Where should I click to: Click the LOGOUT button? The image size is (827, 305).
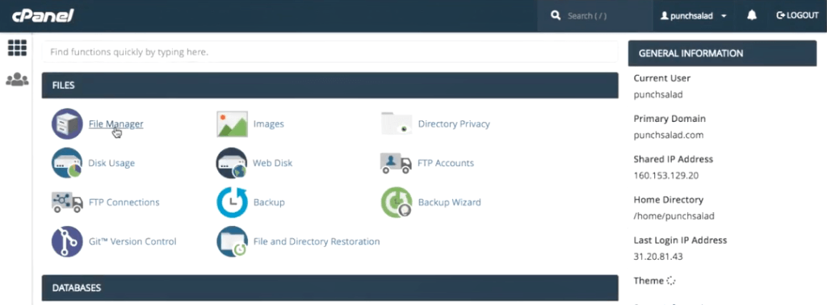click(797, 15)
